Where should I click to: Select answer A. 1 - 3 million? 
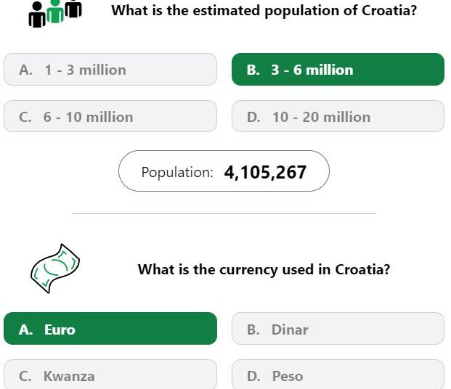(110, 69)
